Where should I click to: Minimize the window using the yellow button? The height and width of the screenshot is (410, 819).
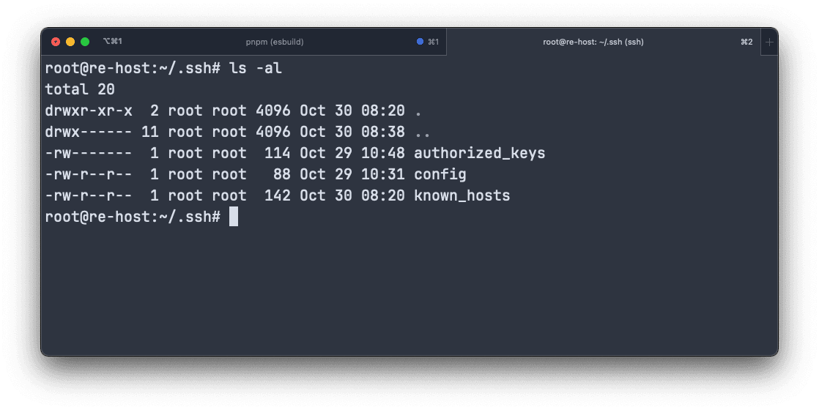tap(70, 42)
